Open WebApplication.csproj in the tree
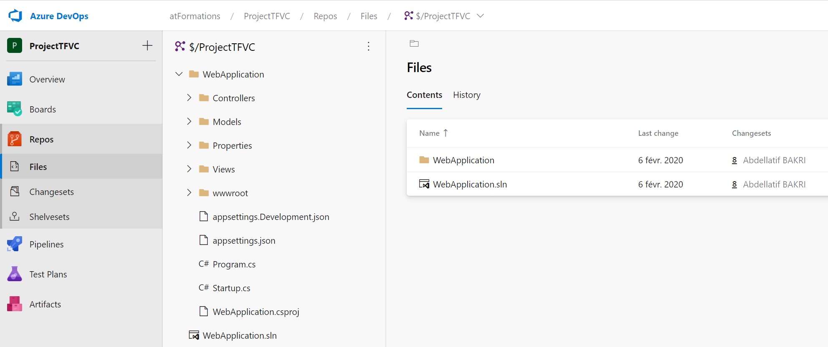828x347 pixels. pos(256,312)
